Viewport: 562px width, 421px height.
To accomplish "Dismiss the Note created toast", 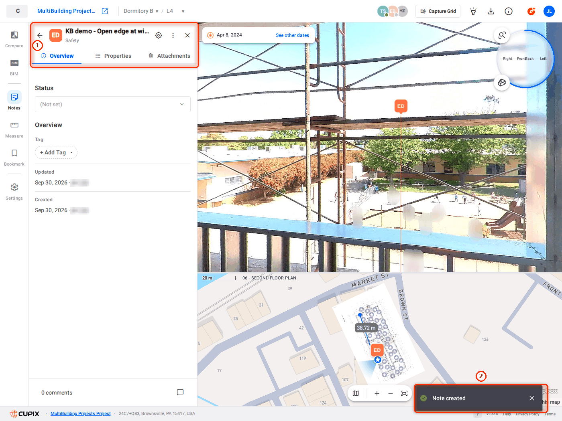I will 532,398.
